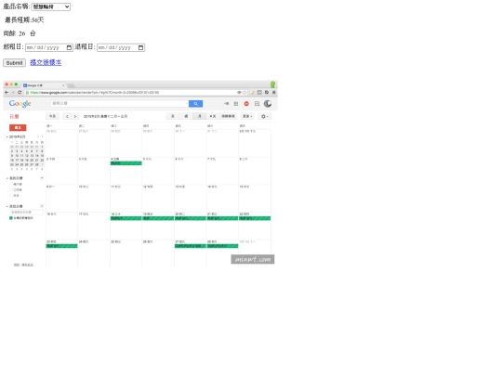Screen dimensions: 502x376
Task: Click the previous month arrow in the calendar screenshot
Action: point(67,116)
